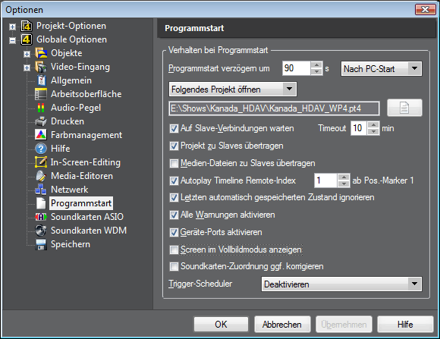Screen dimensions: 440x339
Task: Open the Media-Editoren tree entry
Action: tap(82, 176)
